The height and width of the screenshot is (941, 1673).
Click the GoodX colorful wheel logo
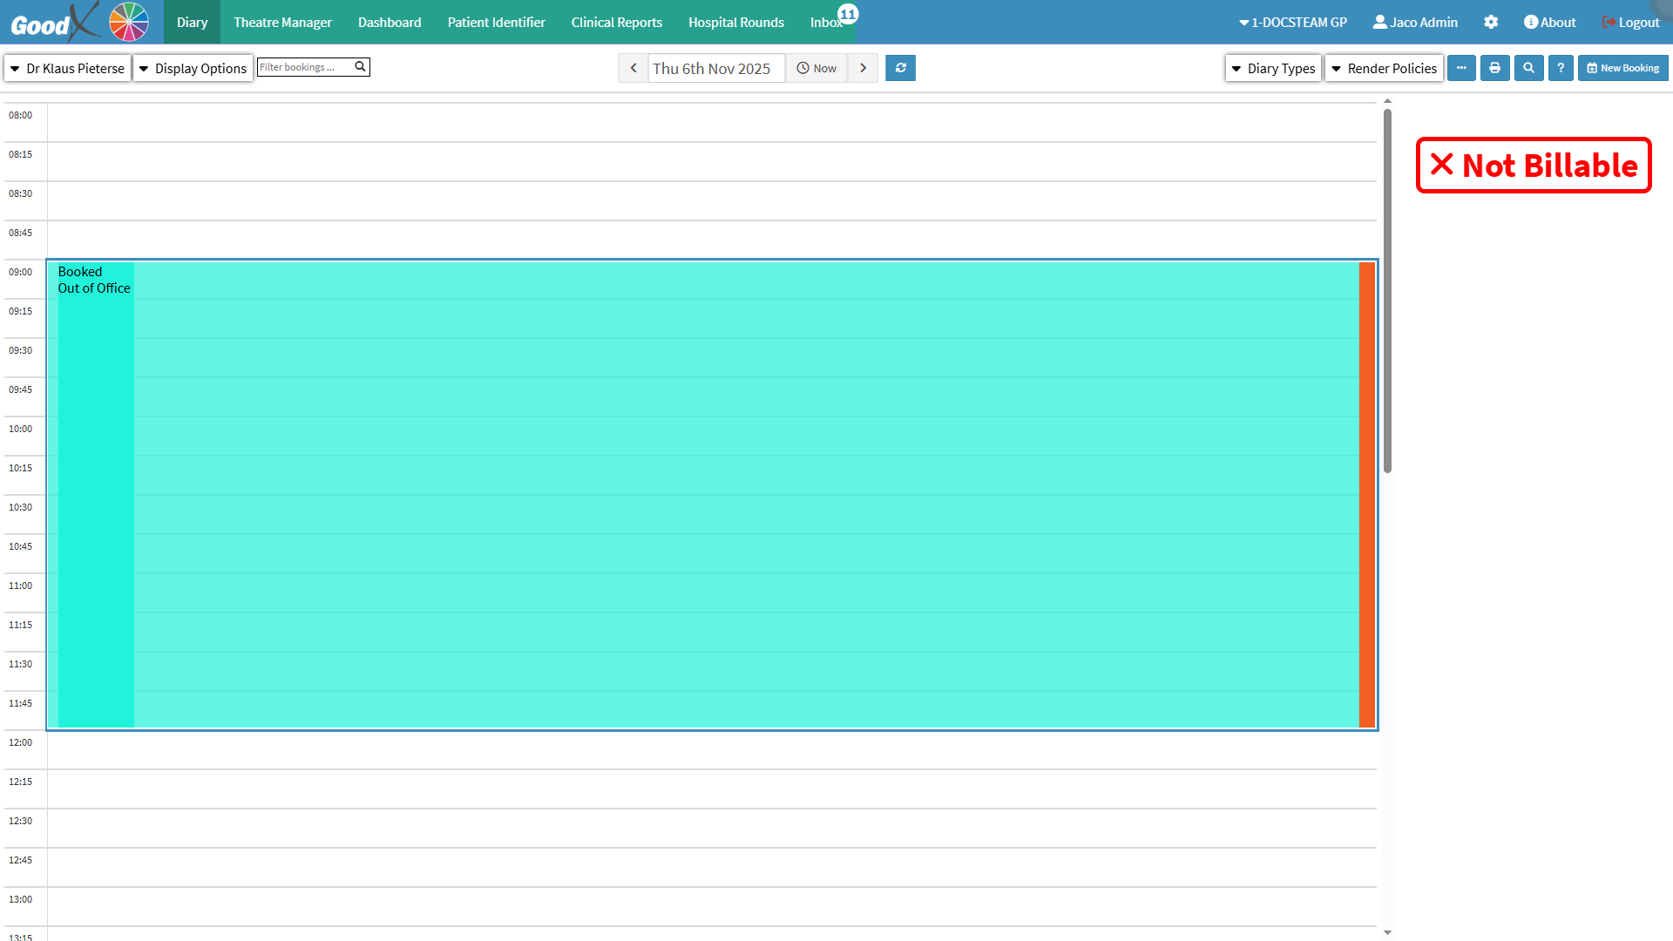click(x=129, y=22)
